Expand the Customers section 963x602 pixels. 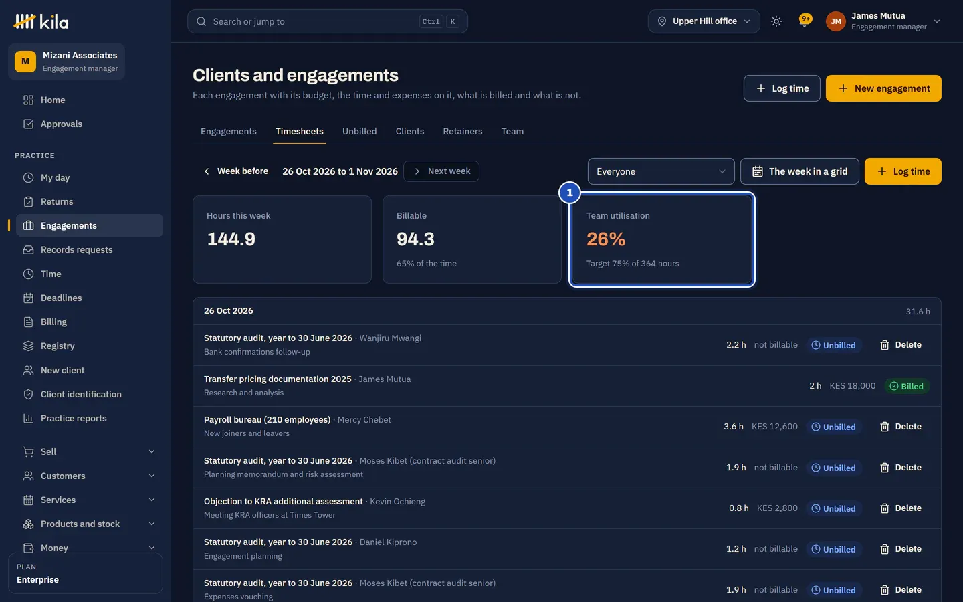(x=90, y=476)
